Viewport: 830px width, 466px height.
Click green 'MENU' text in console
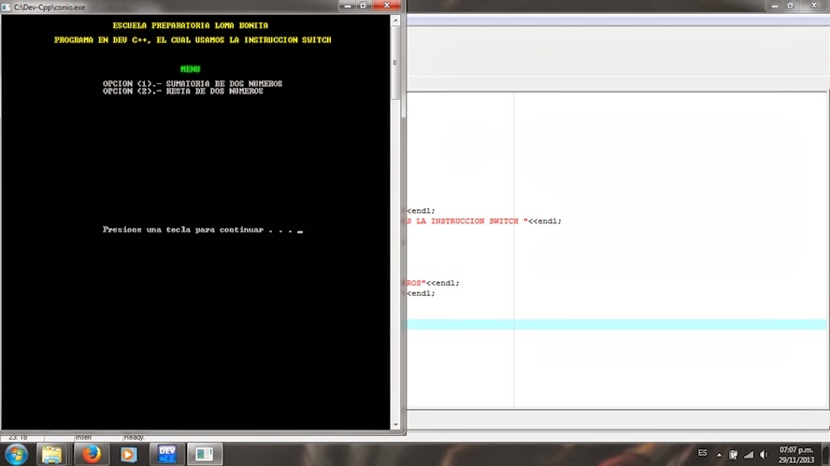190,69
